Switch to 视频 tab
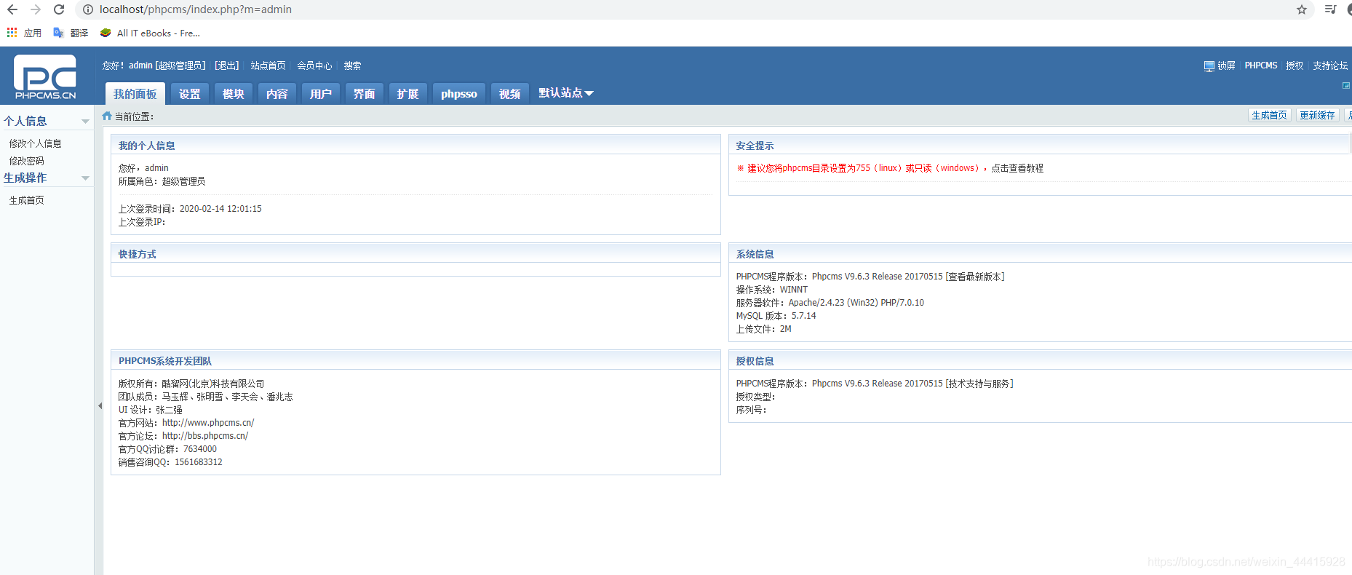The width and height of the screenshot is (1352, 575). 510,94
